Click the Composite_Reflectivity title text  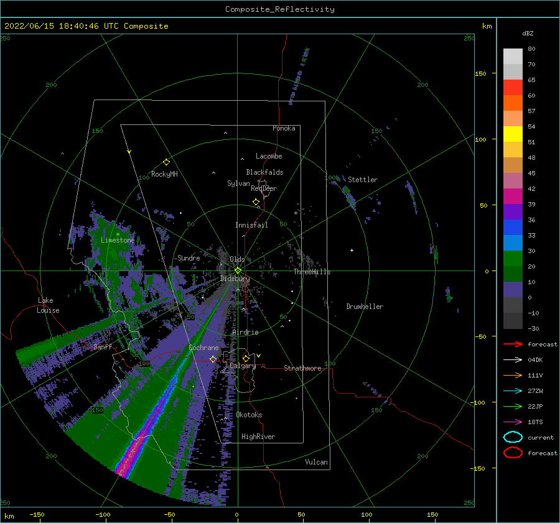(x=279, y=9)
